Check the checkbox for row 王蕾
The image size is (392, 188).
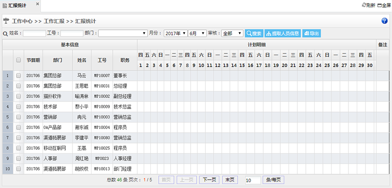(19, 148)
